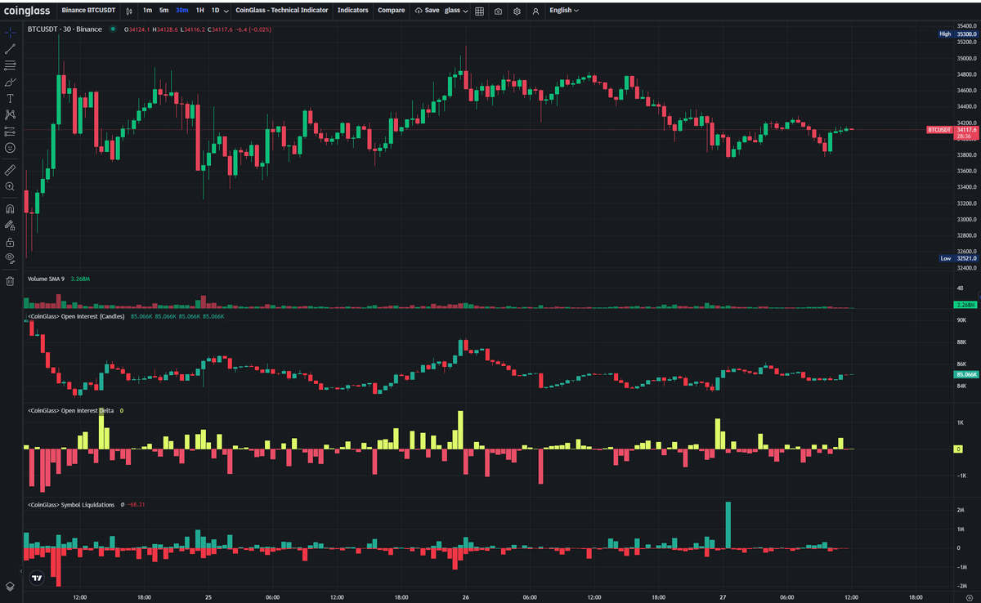This screenshot has width=981, height=603.
Task: Select Open Interest (Candles) indicator legend
Action: [x=76, y=315]
